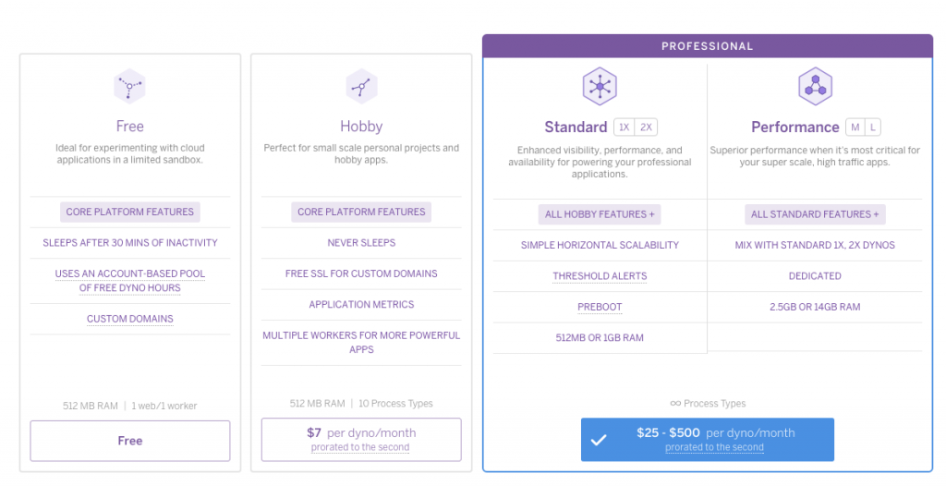Click the Free plan hexagon icon
946x486 pixels.
pyautogui.click(x=130, y=87)
